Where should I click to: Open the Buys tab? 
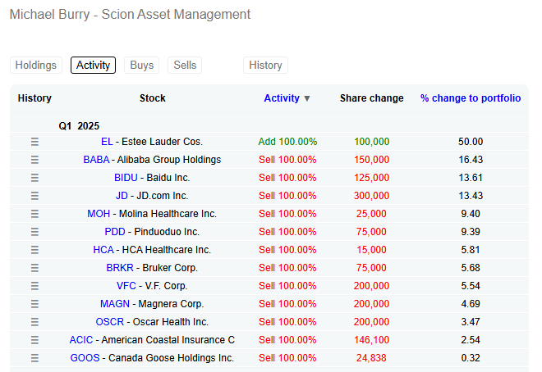tap(142, 66)
